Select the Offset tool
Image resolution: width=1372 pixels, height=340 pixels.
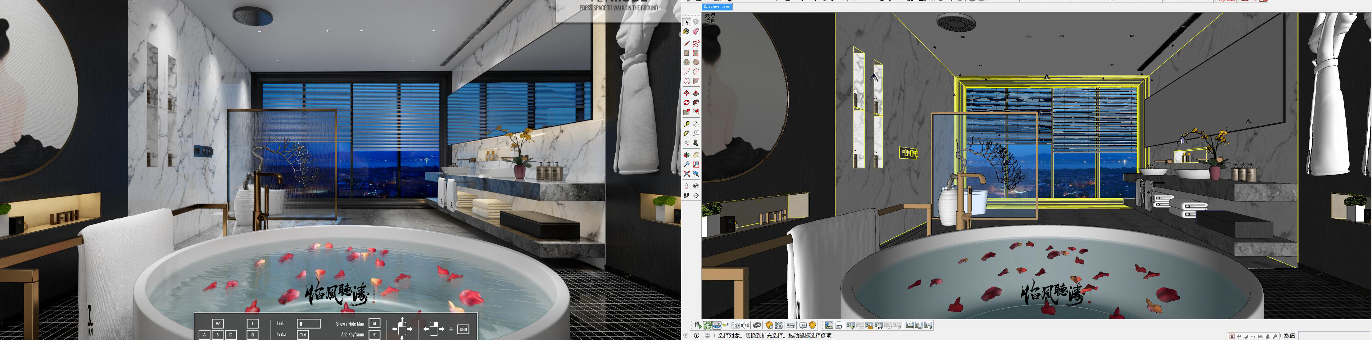pos(696,112)
